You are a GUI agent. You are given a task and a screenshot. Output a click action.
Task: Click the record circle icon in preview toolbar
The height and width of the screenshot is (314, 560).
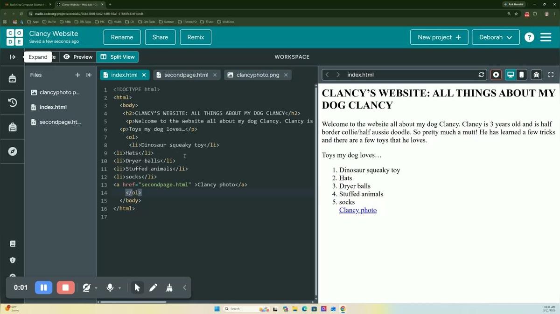496,75
